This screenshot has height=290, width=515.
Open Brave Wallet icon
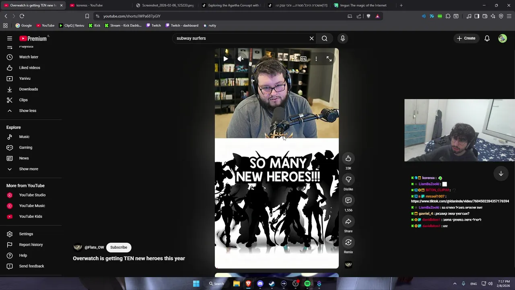click(x=485, y=16)
